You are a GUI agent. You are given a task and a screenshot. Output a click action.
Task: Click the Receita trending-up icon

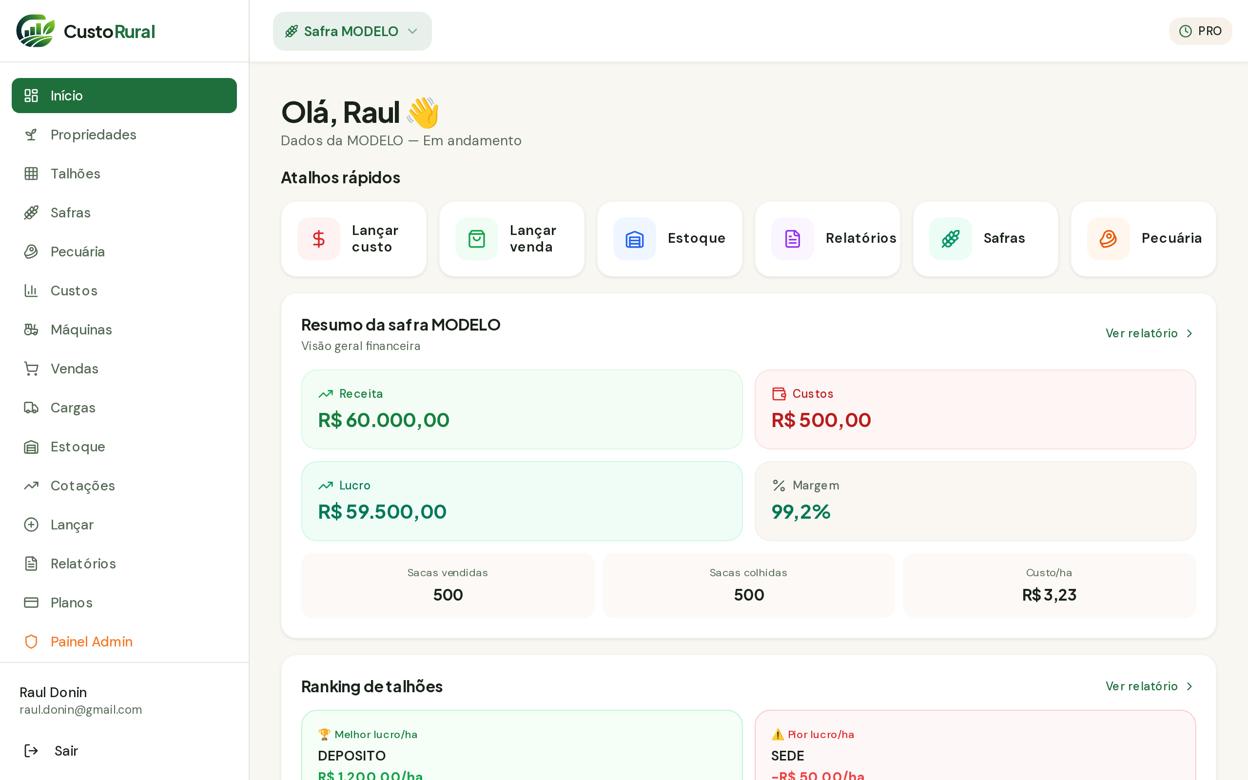click(x=326, y=394)
